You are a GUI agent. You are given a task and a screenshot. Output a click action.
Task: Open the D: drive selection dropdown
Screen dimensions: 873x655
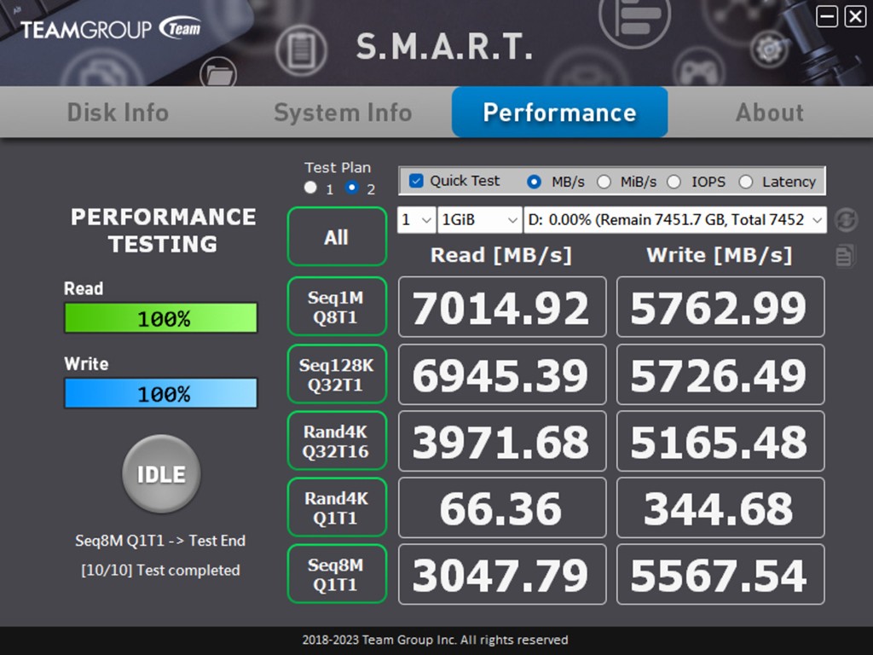[x=674, y=220]
